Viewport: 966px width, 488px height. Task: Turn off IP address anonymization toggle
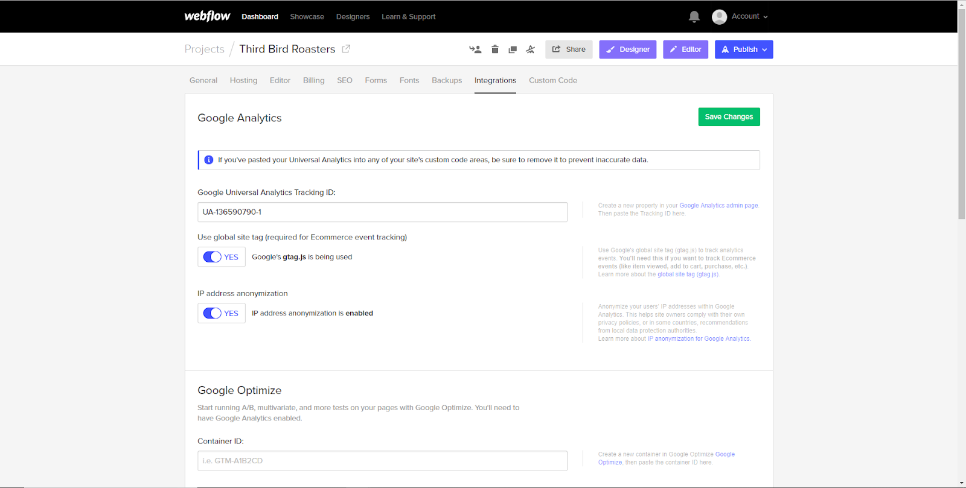point(213,313)
